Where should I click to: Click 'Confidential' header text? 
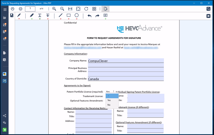click(70, 23)
